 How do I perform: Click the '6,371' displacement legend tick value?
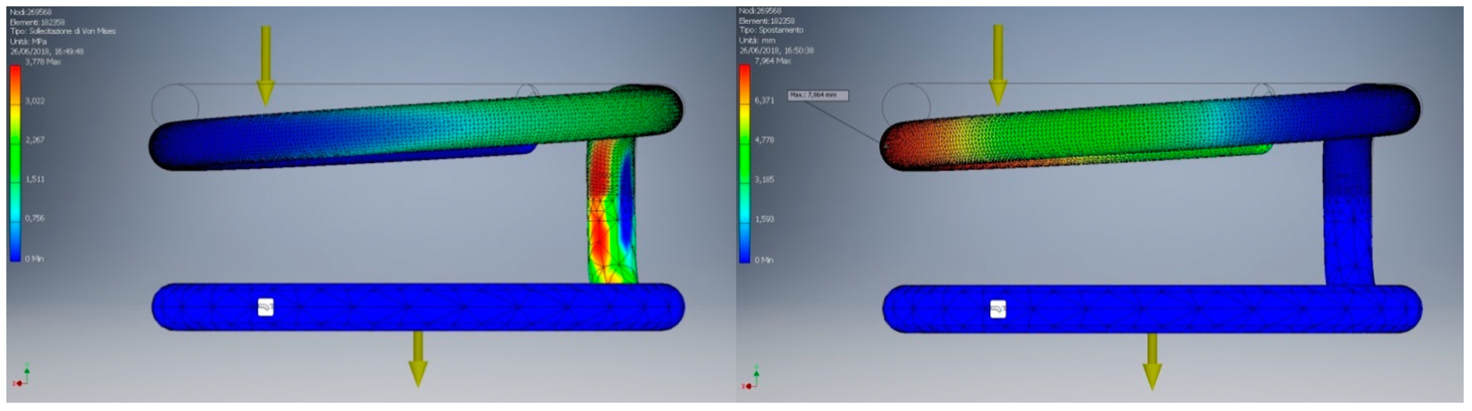pos(765,100)
